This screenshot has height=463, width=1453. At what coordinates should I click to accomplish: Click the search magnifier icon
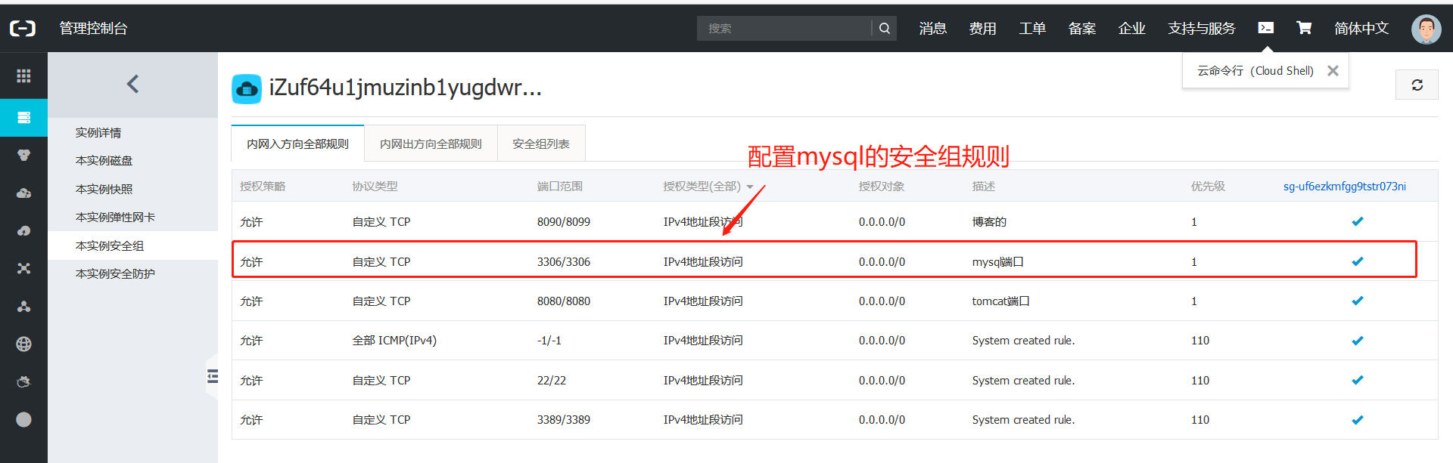pos(885,28)
